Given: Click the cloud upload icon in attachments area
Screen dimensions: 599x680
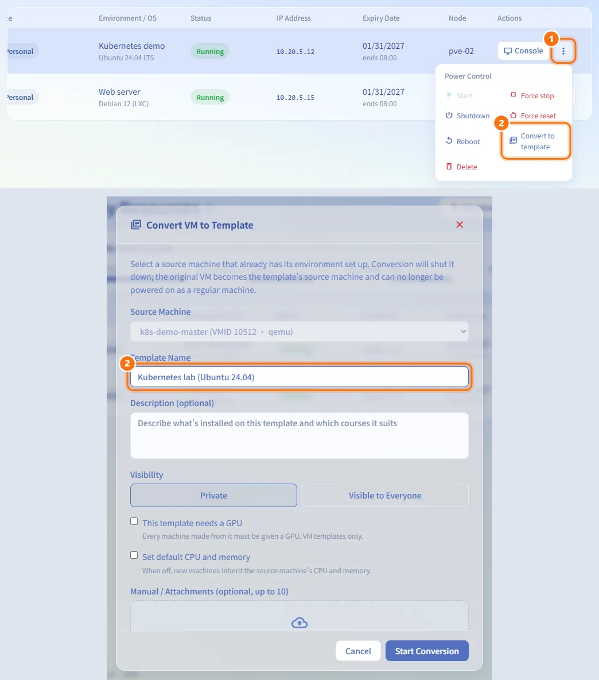Looking at the screenshot, I should 299,623.
